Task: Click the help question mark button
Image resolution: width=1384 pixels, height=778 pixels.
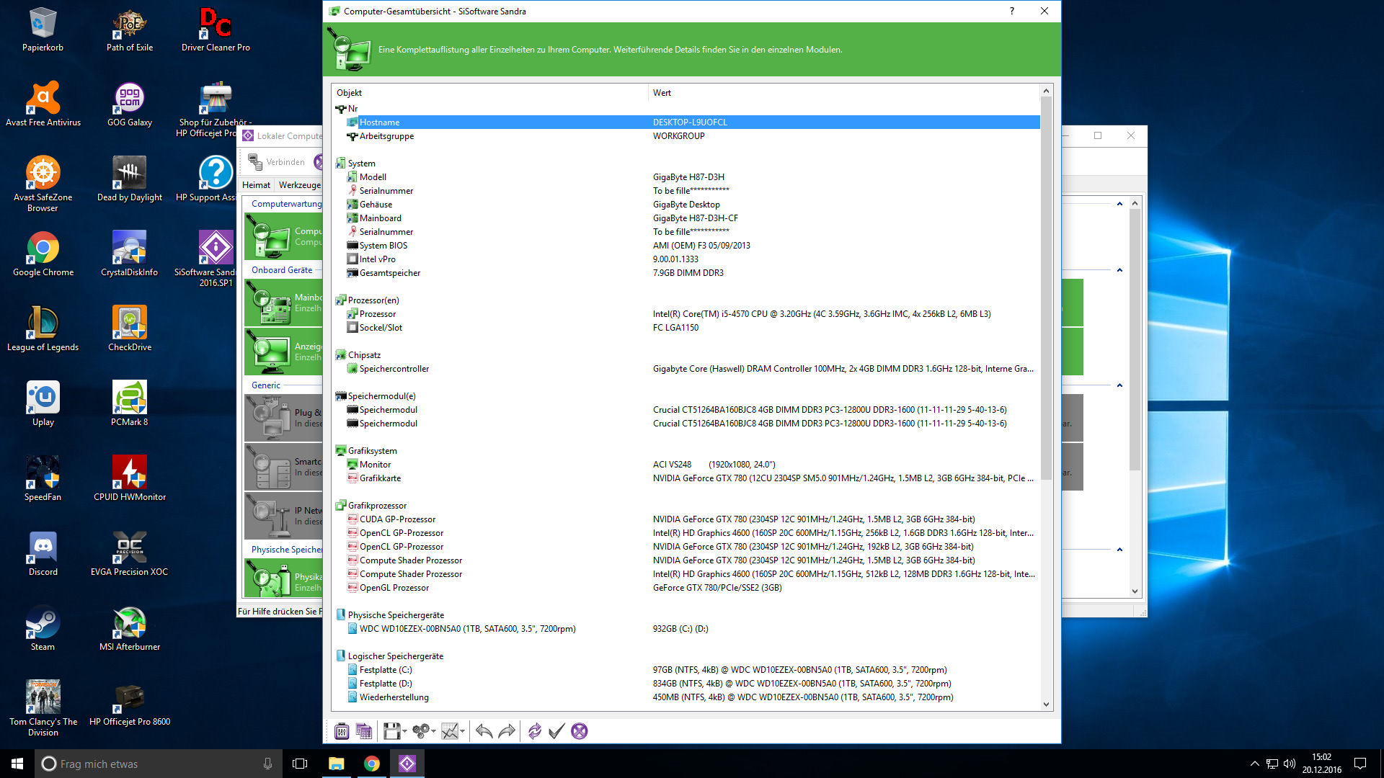Action: click(1012, 11)
